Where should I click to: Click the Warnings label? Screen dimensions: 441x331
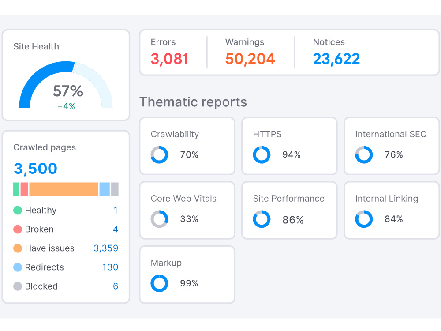pyautogui.click(x=245, y=42)
